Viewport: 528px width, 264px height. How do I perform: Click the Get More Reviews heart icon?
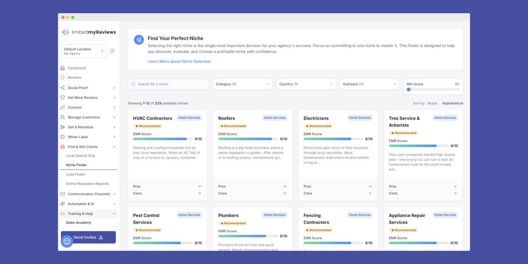(62, 98)
